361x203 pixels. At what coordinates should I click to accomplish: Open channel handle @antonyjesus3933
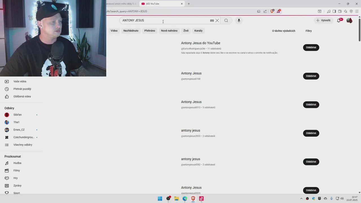191,136
